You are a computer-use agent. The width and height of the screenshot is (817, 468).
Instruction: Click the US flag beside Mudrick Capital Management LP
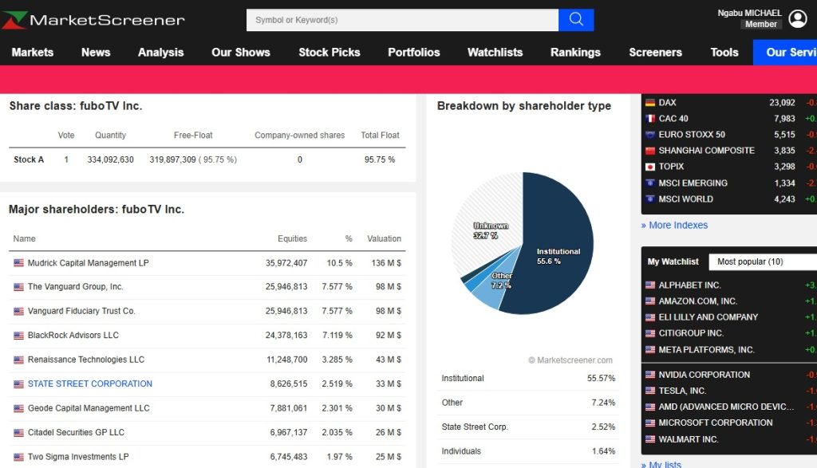[x=16, y=263]
